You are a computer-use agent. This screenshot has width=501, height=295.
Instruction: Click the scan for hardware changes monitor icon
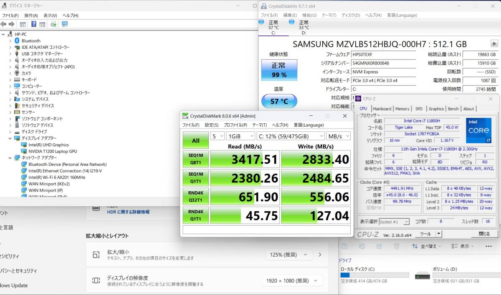65,24
